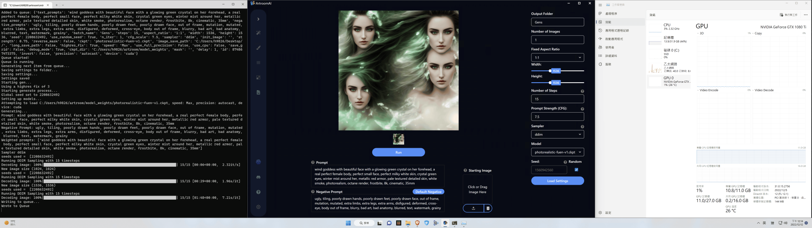Image resolution: width=812 pixels, height=228 pixels.
Task: Click the Windows Start button on taskbar
Action: 348,223
